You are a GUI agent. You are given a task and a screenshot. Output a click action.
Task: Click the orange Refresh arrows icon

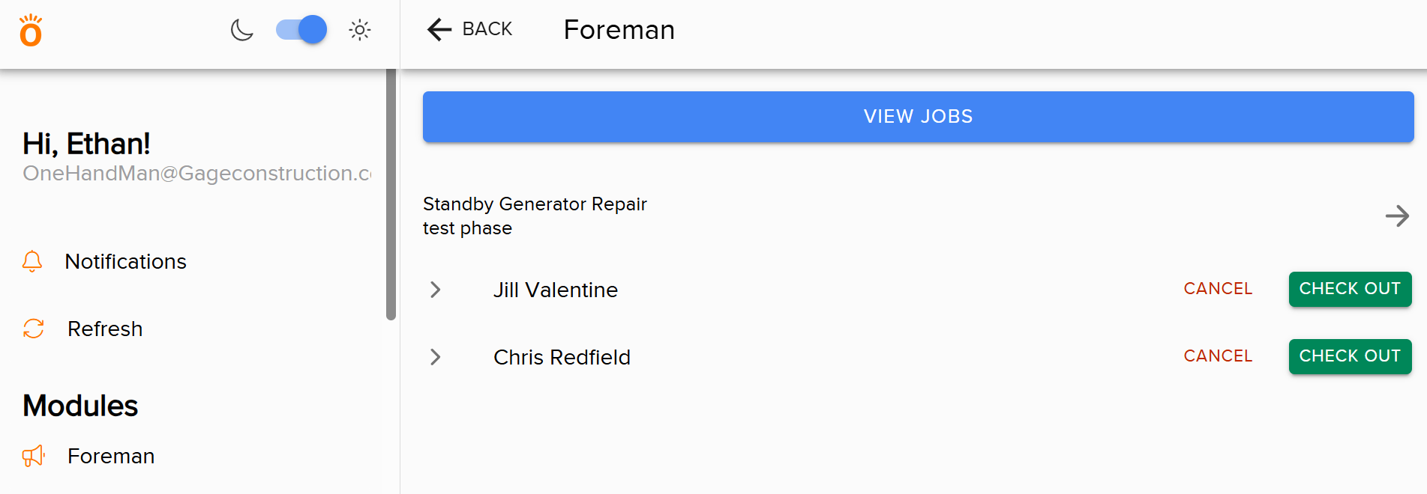pyautogui.click(x=34, y=329)
